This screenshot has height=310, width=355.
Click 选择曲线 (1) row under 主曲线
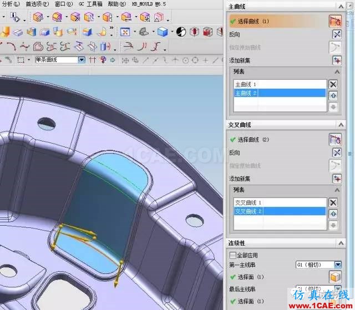pyautogui.click(x=278, y=21)
